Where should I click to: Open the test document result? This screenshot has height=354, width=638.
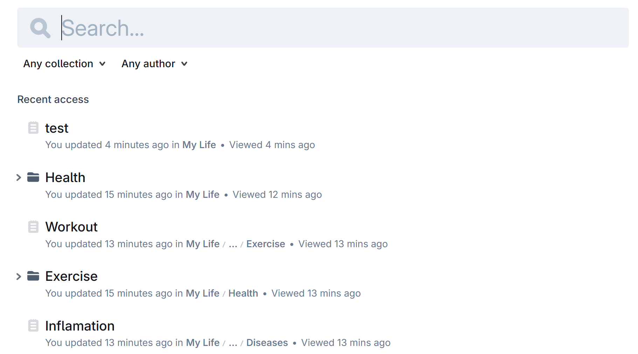pyautogui.click(x=57, y=128)
